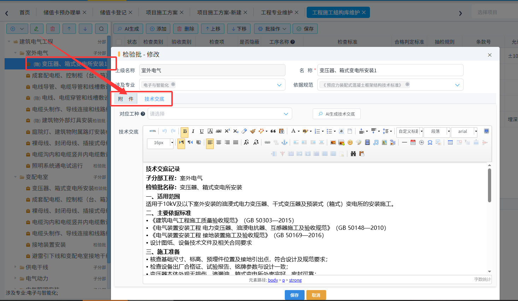The height and width of the screenshot is (301, 518).
Task: Open the 工程专业维护 tab
Action: 277,12
